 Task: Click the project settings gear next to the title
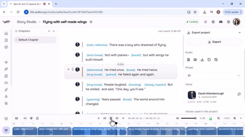(91, 22)
